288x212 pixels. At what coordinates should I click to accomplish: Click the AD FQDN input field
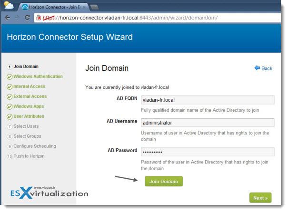pos(208,100)
